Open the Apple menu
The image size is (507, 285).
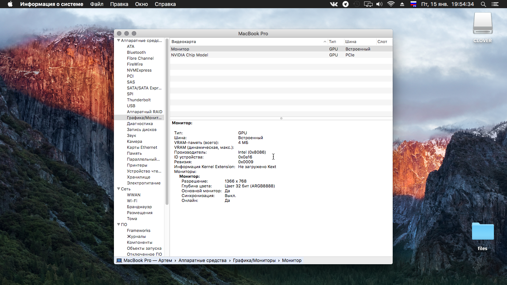[10, 4]
